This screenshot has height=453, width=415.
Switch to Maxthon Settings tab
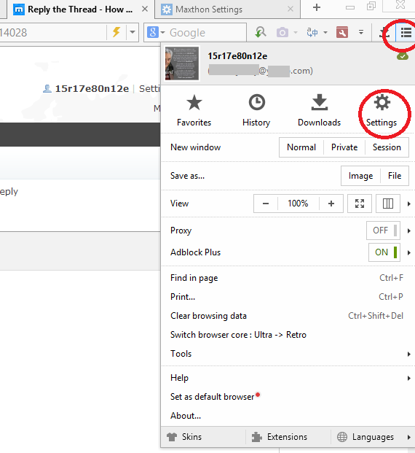pyautogui.click(x=228, y=9)
